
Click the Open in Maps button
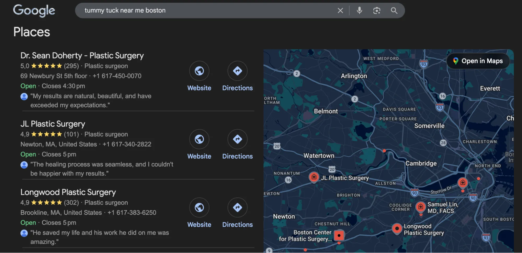click(478, 61)
